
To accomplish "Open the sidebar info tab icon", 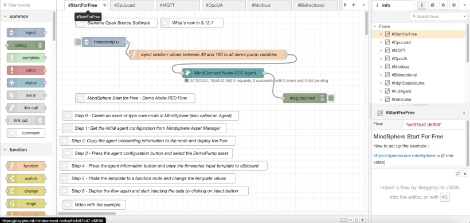I will (x=422, y=5).
